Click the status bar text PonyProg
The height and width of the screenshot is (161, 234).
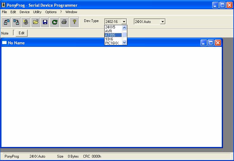pyautogui.click(x=12, y=156)
